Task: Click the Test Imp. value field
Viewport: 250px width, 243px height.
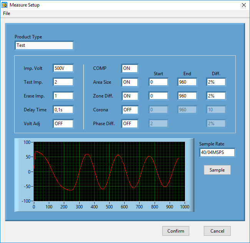Action: tap(63, 82)
